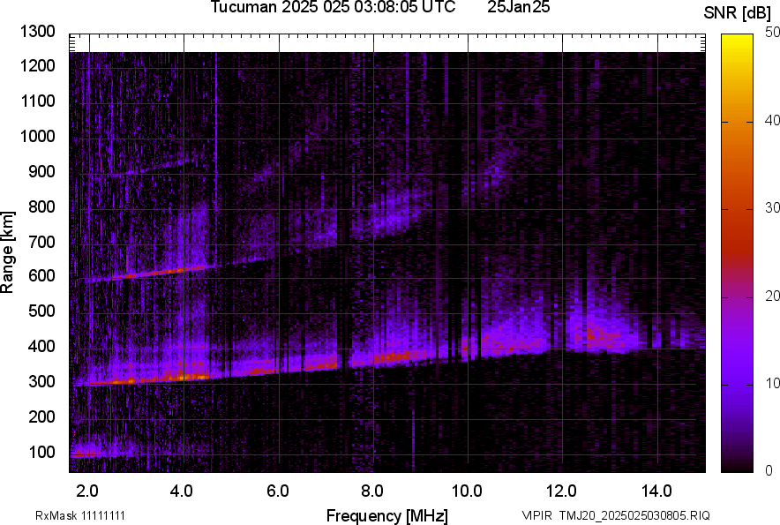Screen dimensions: 780x525
Task: Click frequency tick label '12.0'
Action: click(x=562, y=491)
